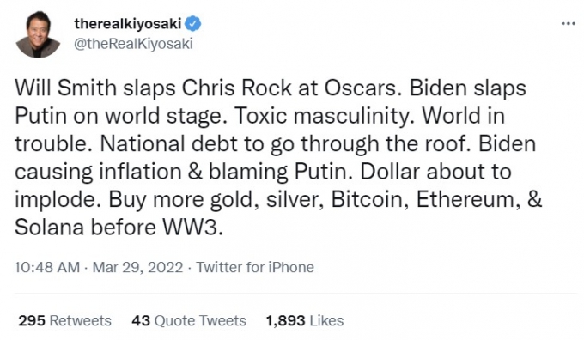
Task: Click the therealkiyosaki display name
Action: [x=128, y=24]
